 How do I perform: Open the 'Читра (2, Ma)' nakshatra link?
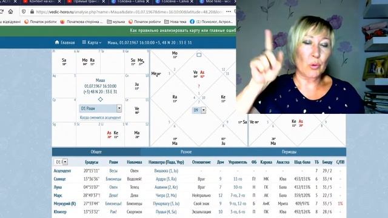point(166,195)
